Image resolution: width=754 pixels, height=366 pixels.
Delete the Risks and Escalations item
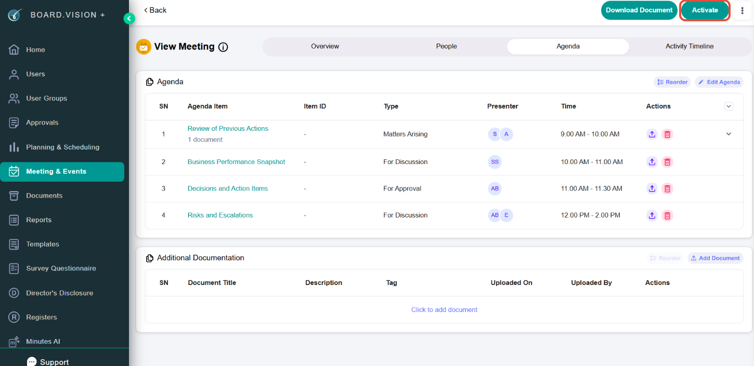[x=668, y=215]
